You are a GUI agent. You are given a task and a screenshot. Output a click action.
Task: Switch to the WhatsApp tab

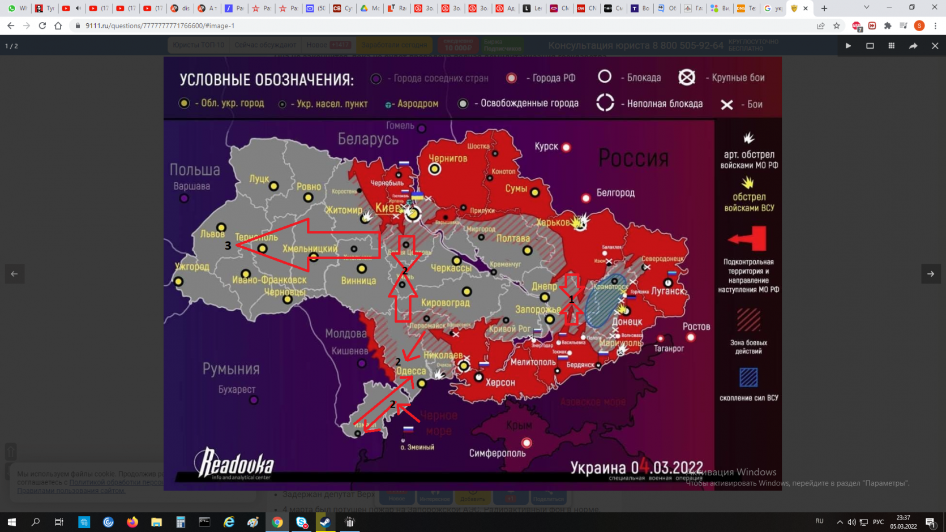pyautogui.click(x=17, y=8)
